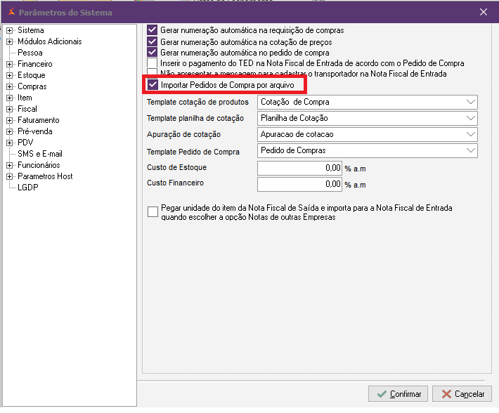
Task: Select the Sistema tree label
Action: (x=30, y=30)
